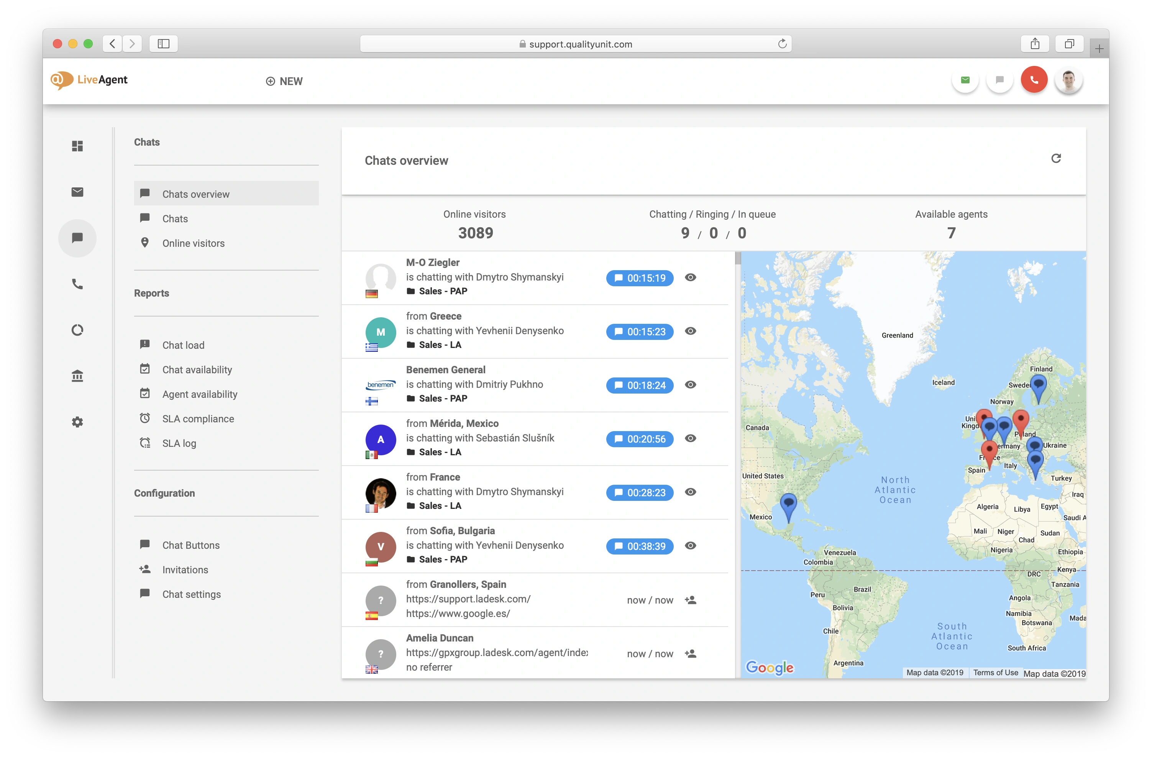This screenshot has height=758, width=1152.
Task: Select Chats overview in the menu
Action: [226, 194]
